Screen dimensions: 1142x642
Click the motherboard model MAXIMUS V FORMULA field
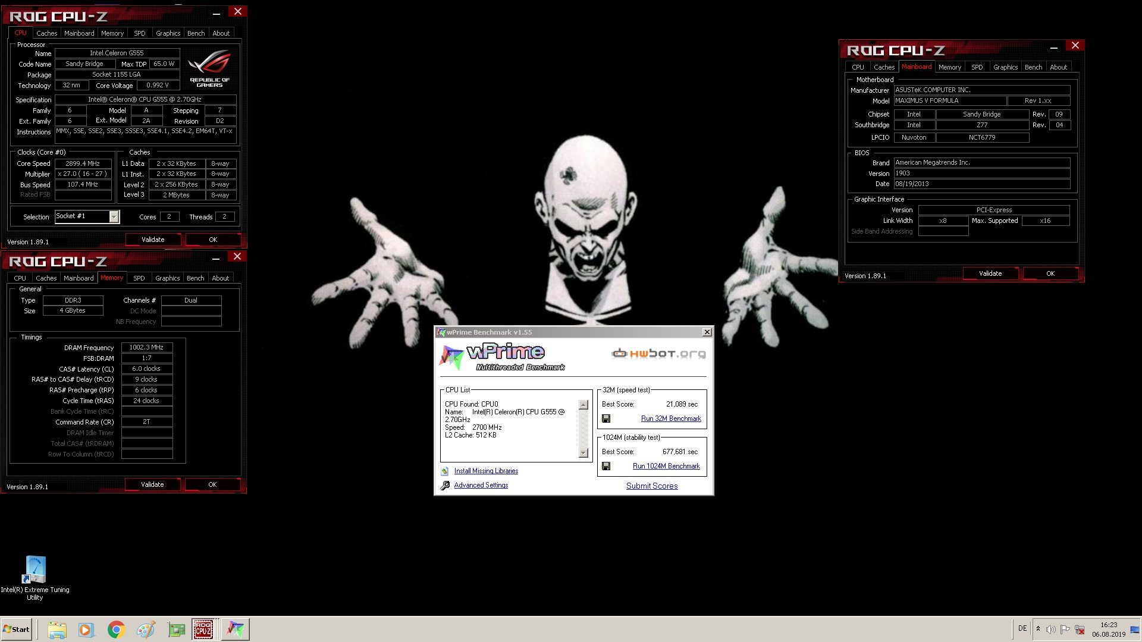(950, 101)
